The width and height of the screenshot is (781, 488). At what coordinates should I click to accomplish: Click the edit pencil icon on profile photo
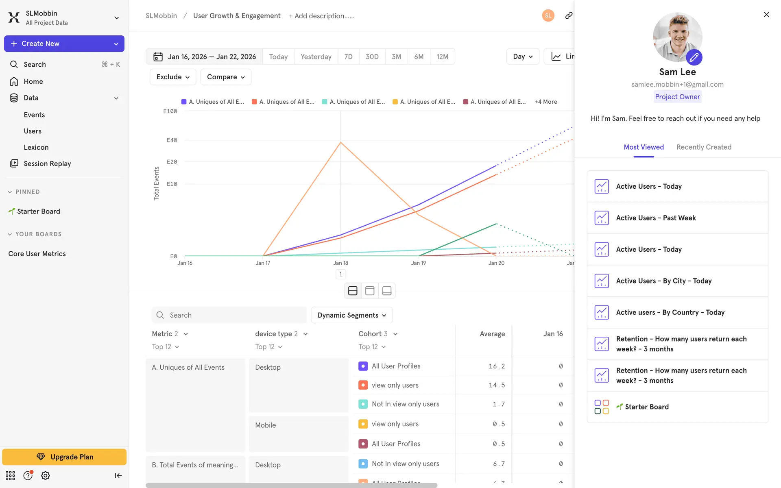click(694, 57)
